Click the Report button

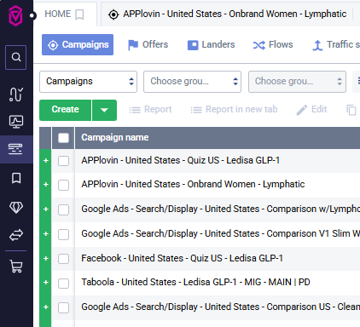(150, 110)
